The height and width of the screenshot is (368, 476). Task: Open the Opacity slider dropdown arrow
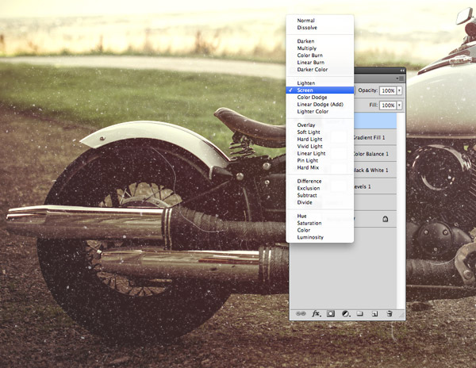(x=399, y=91)
